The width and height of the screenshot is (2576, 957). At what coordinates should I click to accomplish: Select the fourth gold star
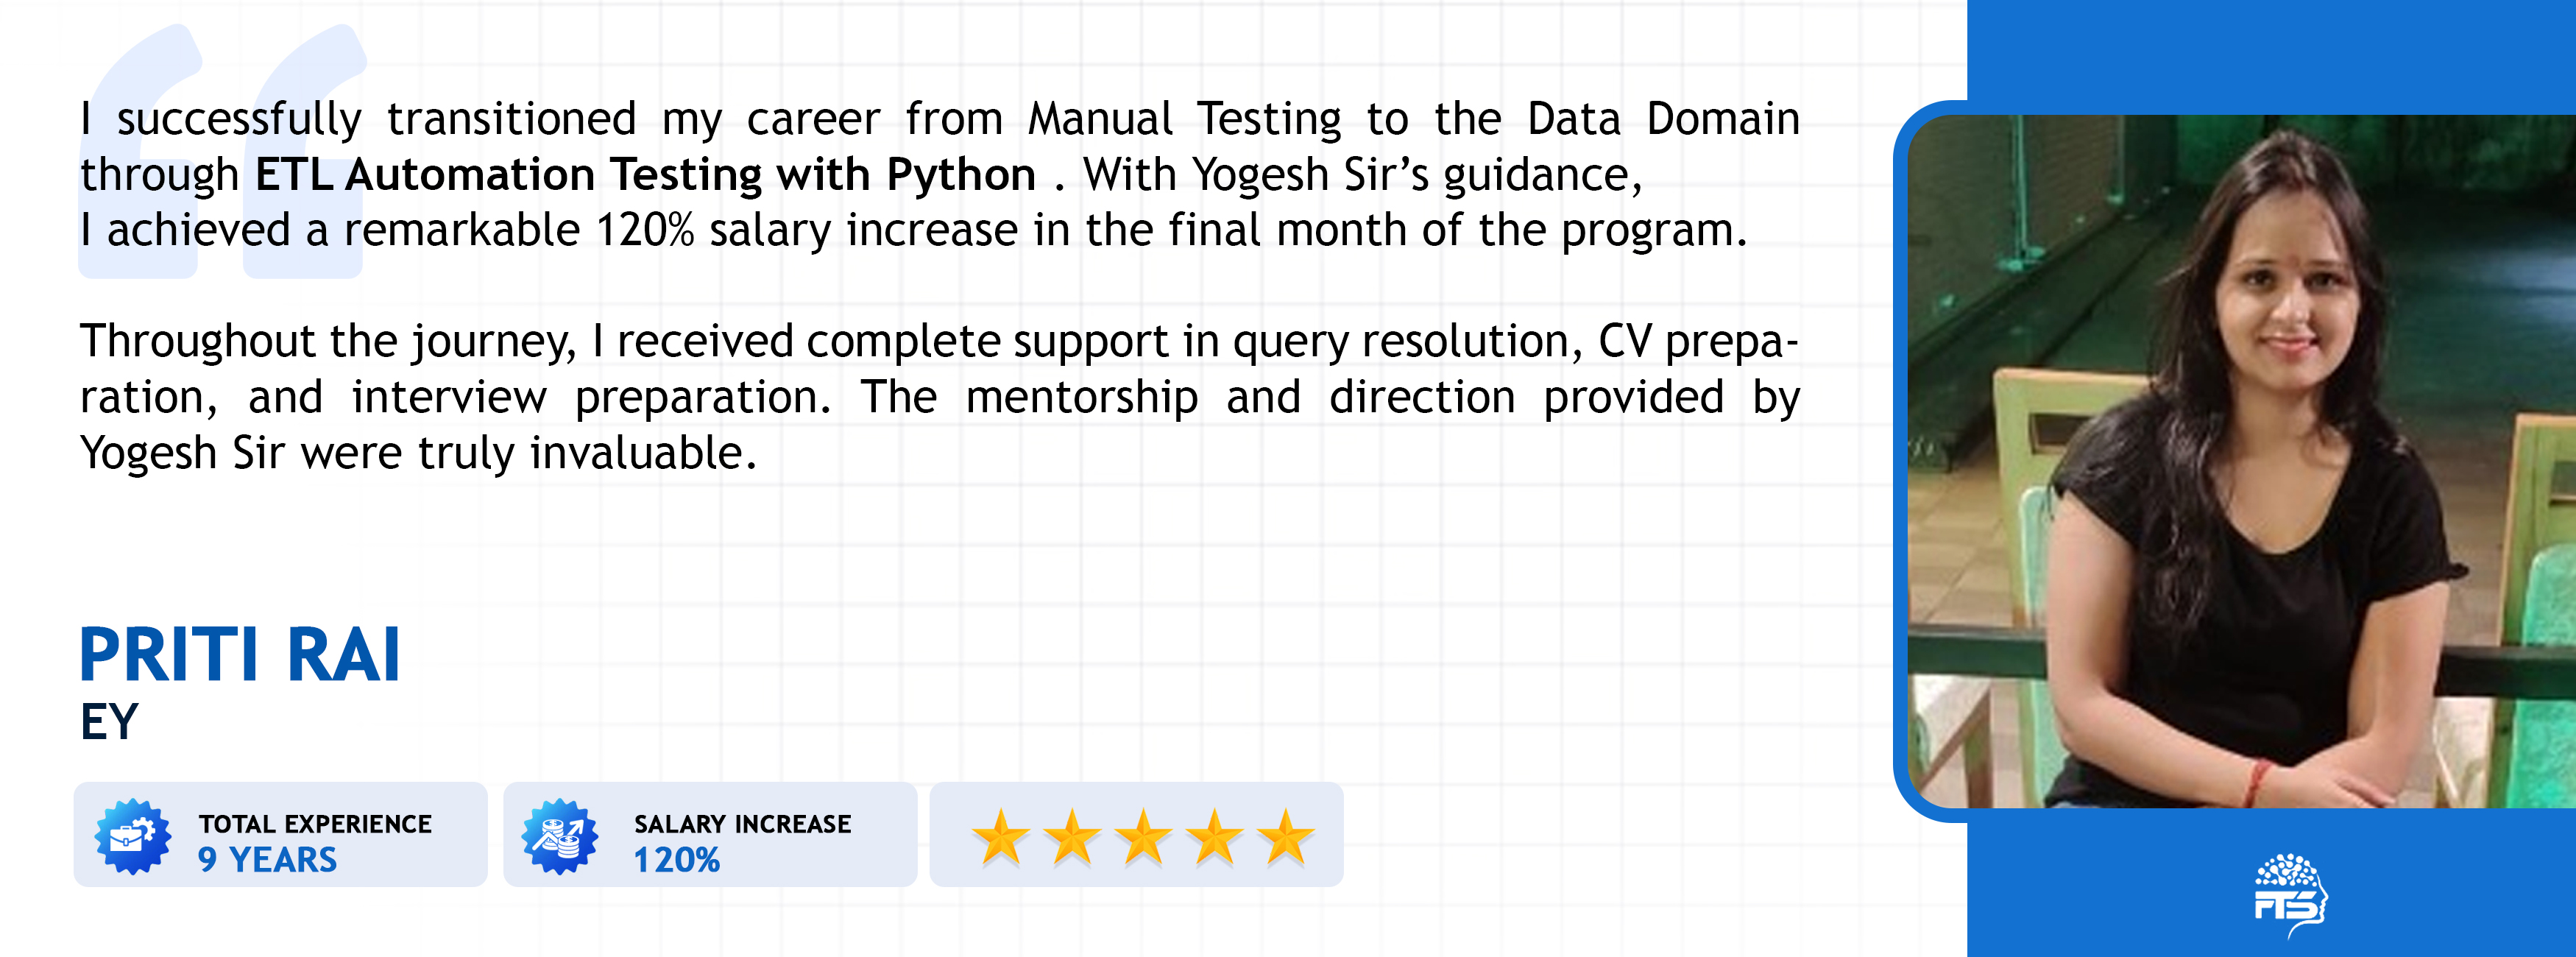(x=1214, y=836)
